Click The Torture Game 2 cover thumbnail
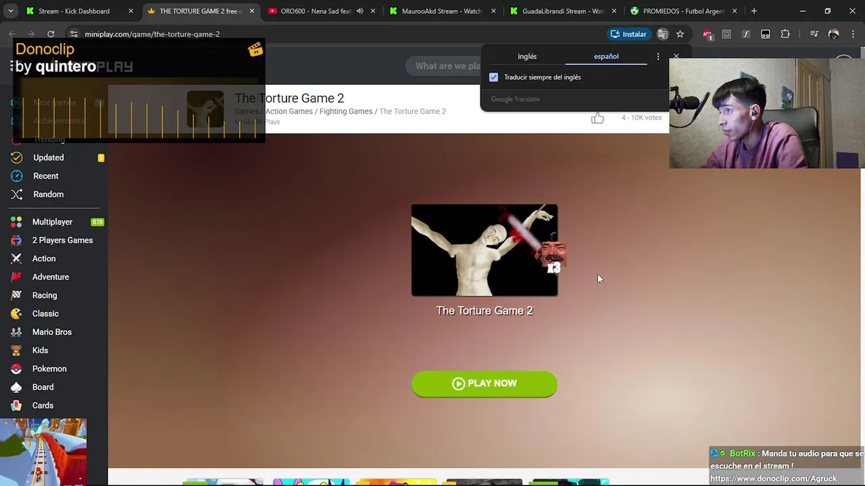Image resolution: width=865 pixels, height=486 pixels. pyautogui.click(x=485, y=250)
